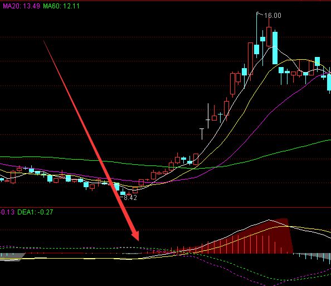Click the DEA1: -0.27 label
Image resolution: width=331 pixels, height=286 pixels.
pyautogui.click(x=35, y=212)
